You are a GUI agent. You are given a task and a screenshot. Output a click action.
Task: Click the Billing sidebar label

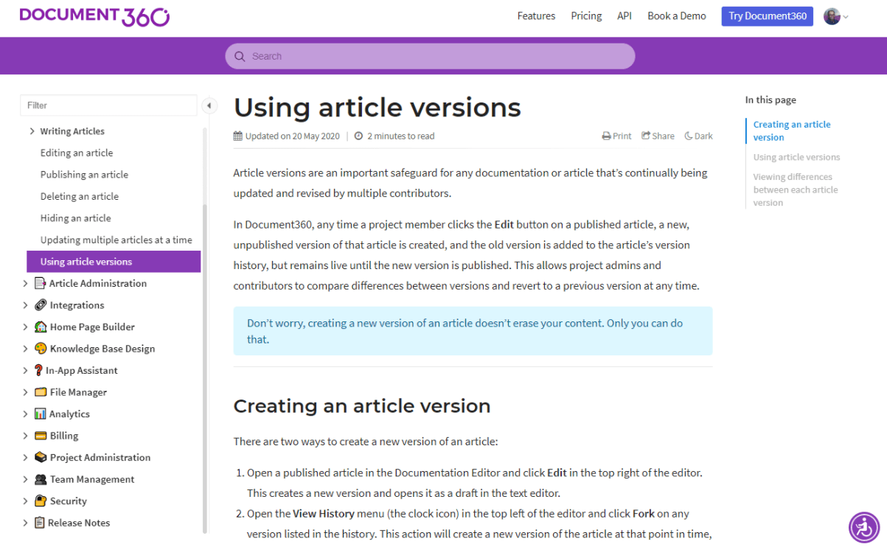64,436
